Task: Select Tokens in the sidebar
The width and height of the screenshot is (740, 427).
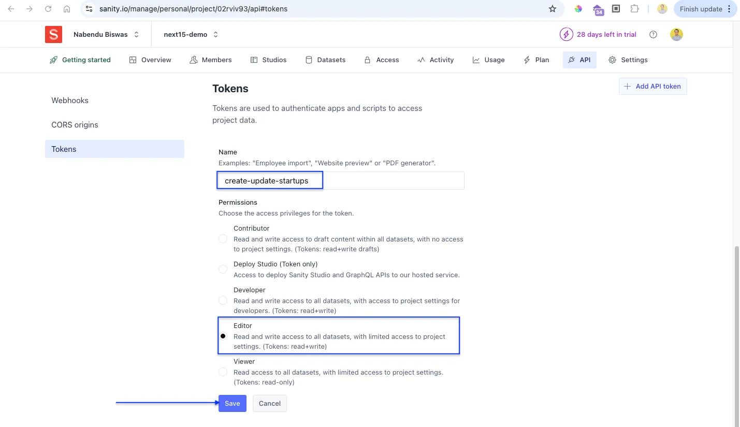Action: 114,149
